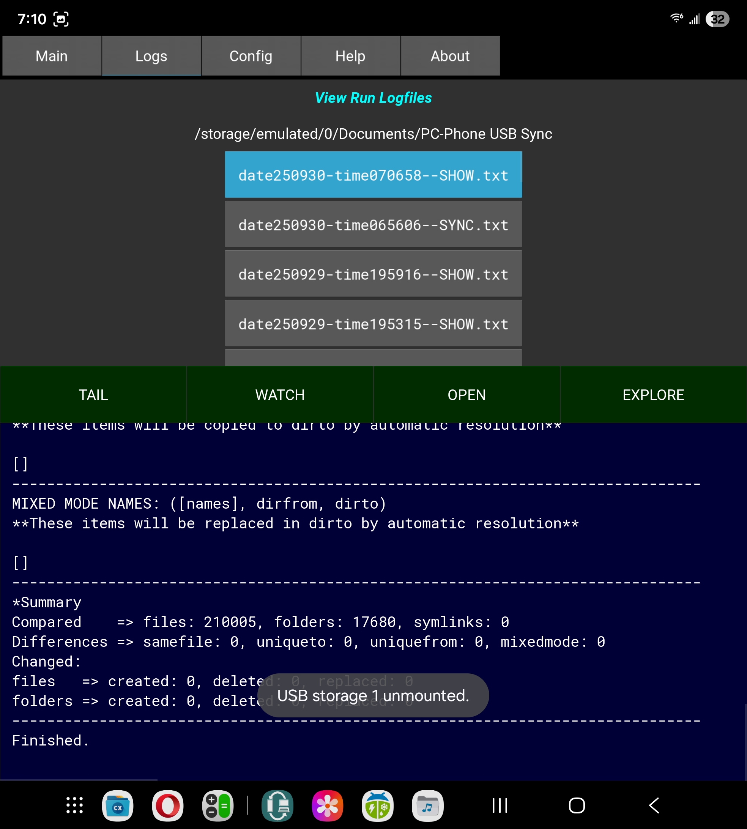
Task: Open the About tab
Action: tap(450, 56)
